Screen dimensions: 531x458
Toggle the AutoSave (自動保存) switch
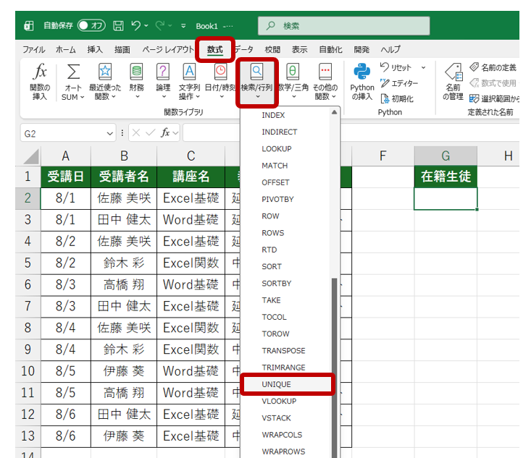(x=91, y=25)
